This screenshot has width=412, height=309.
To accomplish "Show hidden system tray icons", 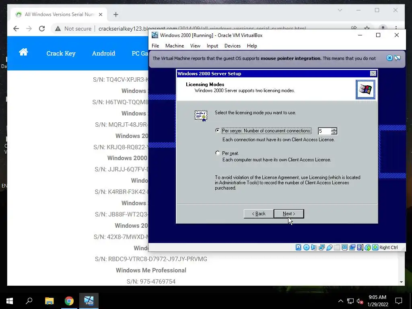I will [340, 301].
